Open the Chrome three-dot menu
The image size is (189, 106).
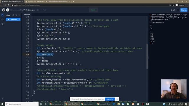point(187,5)
